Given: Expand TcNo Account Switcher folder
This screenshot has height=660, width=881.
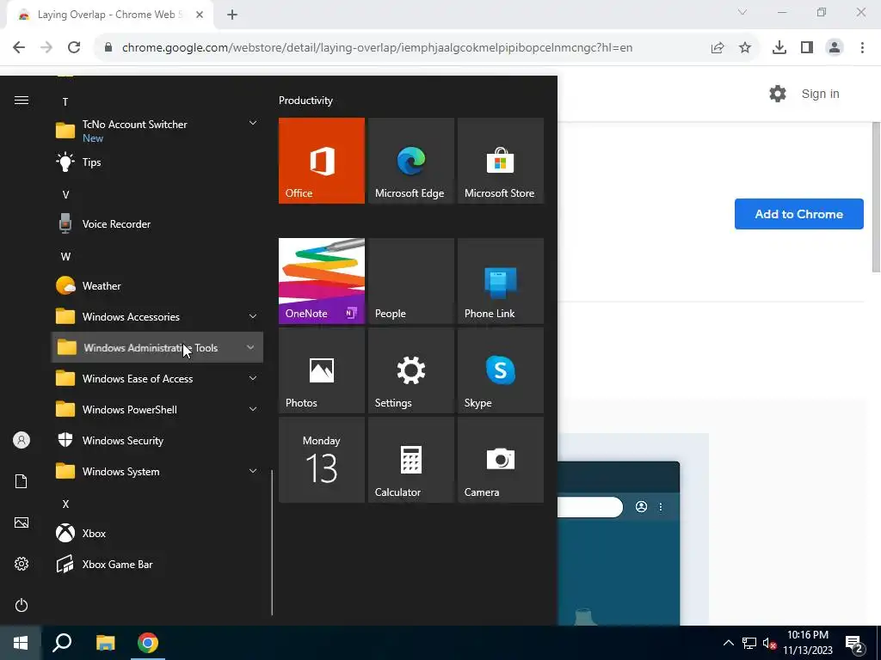Looking at the screenshot, I should (x=157, y=131).
